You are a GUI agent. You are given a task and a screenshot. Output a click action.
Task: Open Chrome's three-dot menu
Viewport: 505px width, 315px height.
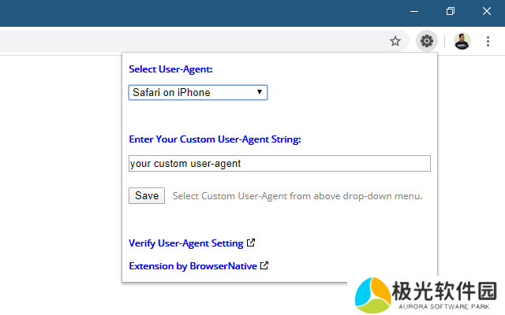click(488, 41)
